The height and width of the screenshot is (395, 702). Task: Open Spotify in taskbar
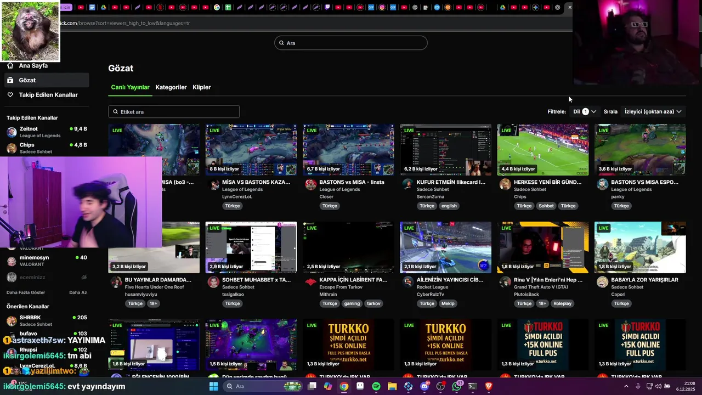pos(376,386)
